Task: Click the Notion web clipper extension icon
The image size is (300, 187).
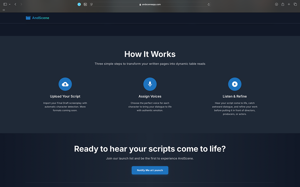Action: (85, 4)
